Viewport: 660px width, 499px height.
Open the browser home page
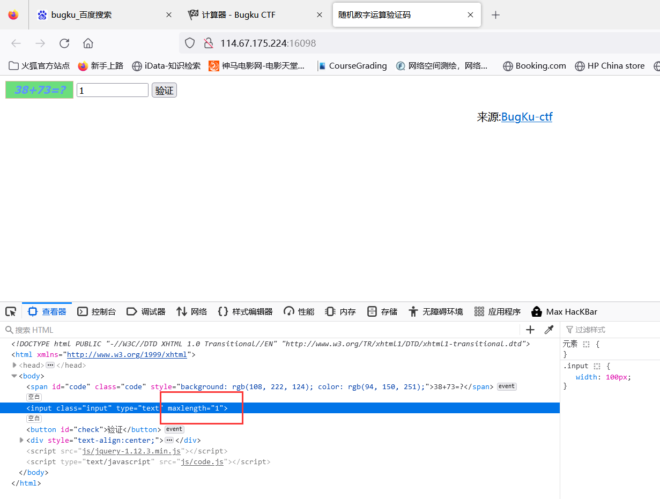point(88,43)
